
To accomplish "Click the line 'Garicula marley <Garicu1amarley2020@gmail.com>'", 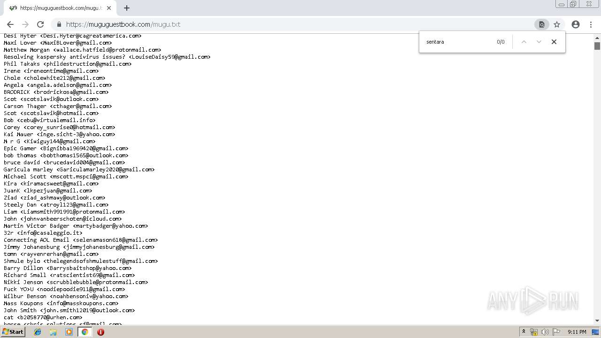I will tap(79, 169).
